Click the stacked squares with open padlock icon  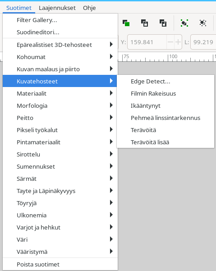tap(163, 23)
